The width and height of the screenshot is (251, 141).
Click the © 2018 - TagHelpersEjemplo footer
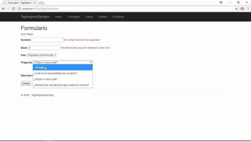pos(37,95)
